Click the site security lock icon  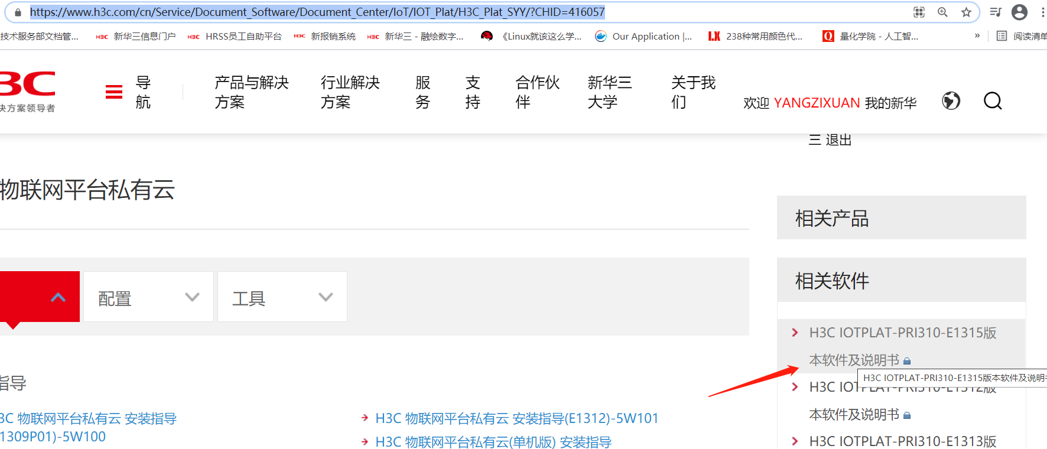point(18,12)
